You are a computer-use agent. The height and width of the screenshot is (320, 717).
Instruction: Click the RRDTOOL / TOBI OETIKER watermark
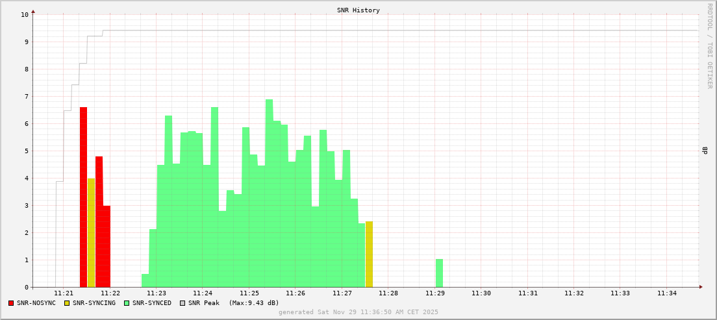click(709, 45)
